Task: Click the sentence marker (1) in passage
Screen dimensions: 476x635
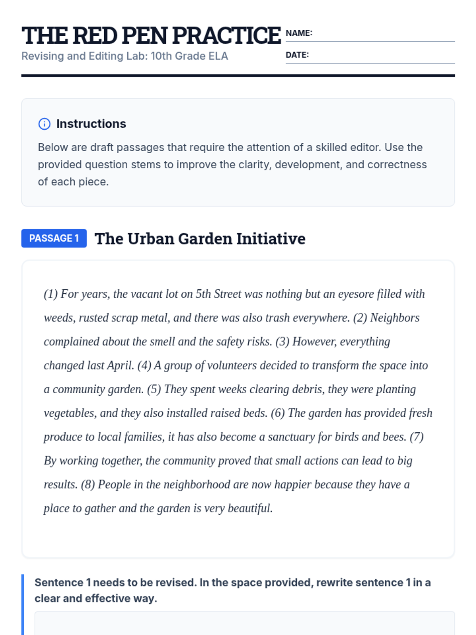Action: (51, 294)
